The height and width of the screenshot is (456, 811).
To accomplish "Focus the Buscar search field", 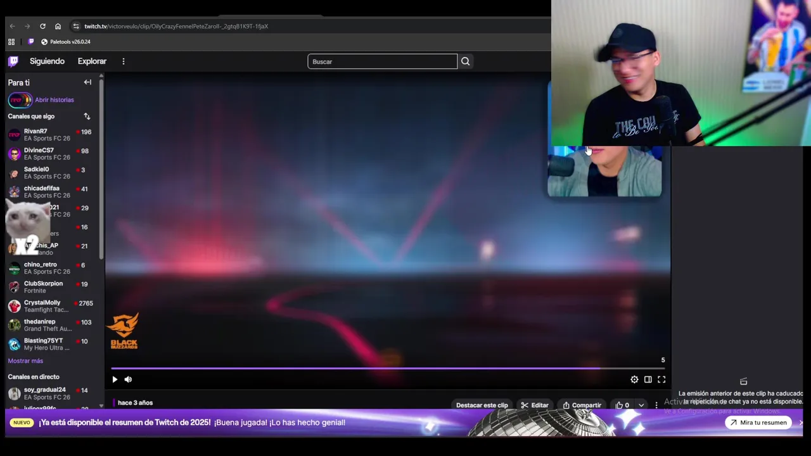I will pos(382,61).
